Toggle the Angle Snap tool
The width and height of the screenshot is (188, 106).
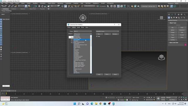[72, 6]
